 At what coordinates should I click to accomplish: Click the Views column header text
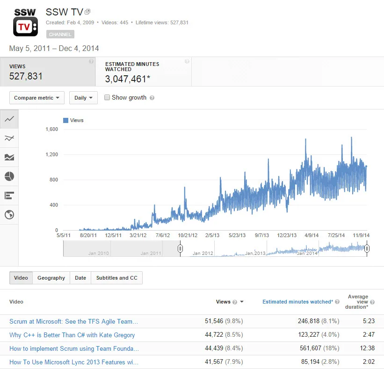coord(223,302)
